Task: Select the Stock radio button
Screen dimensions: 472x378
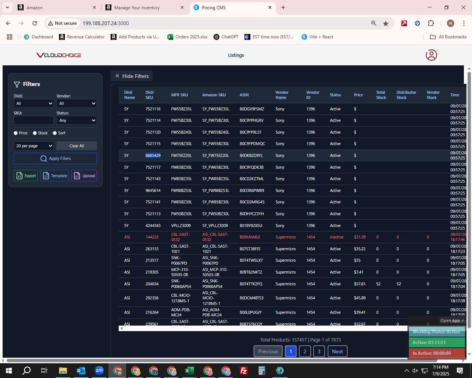Action: (x=35, y=133)
